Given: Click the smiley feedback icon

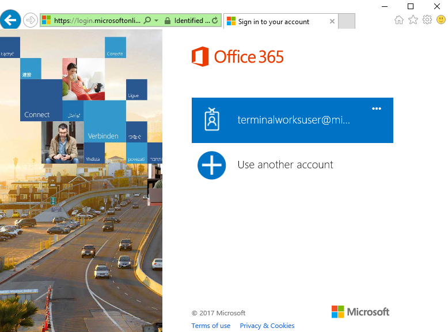Looking at the screenshot, I should point(441,20).
